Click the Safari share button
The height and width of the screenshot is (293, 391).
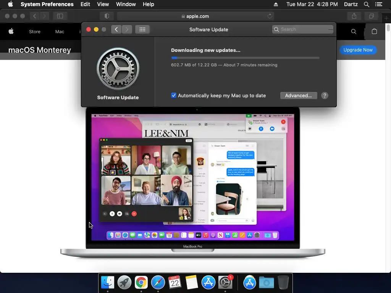point(354,16)
